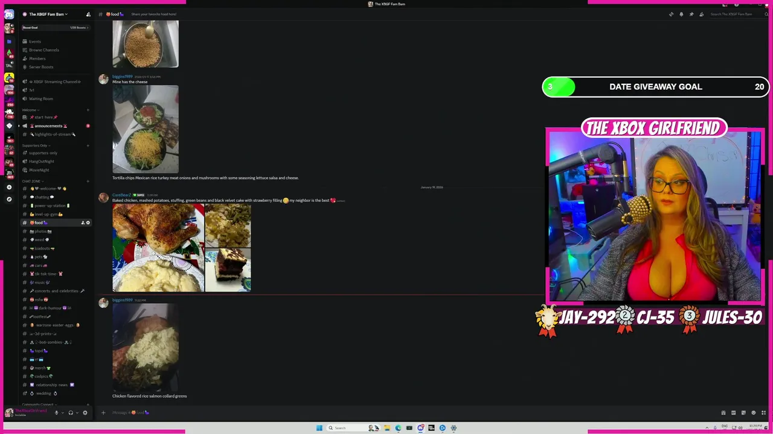Open User Settings gear icon

(85, 413)
